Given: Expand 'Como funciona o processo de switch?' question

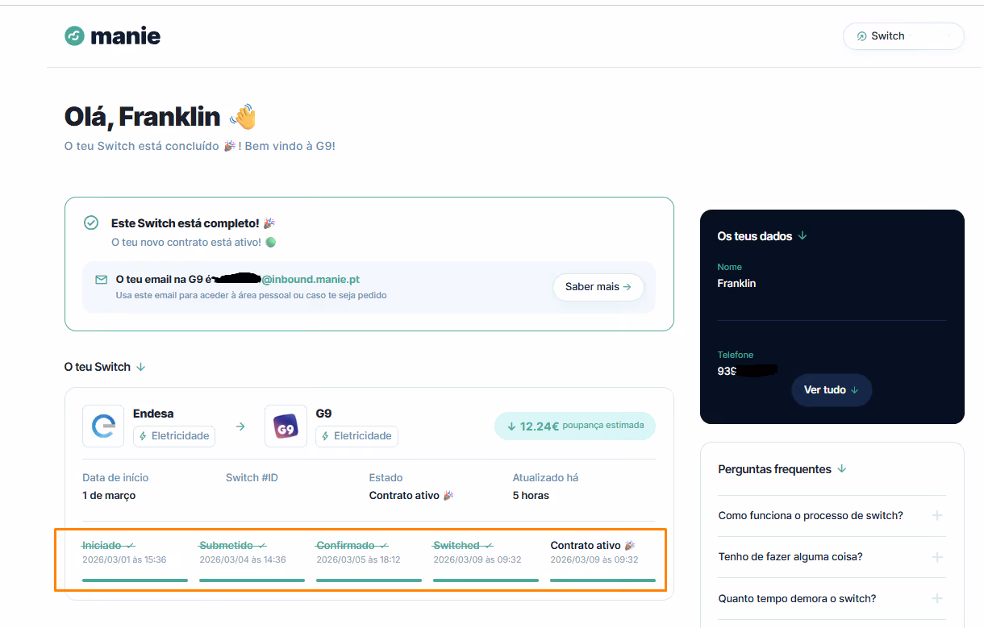Looking at the screenshot, I should coord(832,516).
